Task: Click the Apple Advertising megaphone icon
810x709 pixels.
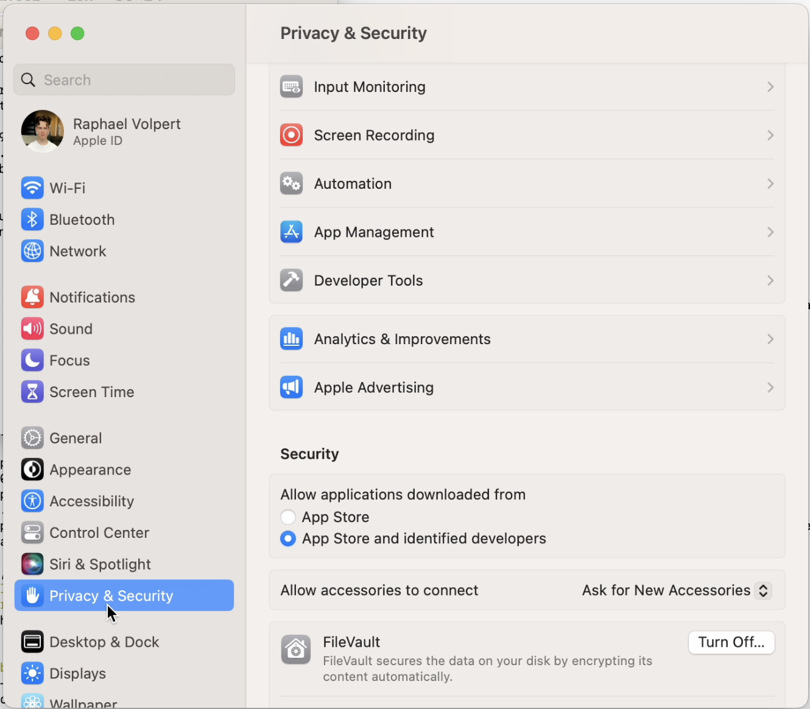Action: tap(292, 387)
